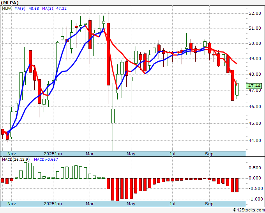The height and width of the screenshot is (213, 265).
Task: Click the MA(3) value 47.32
Action: [61, 9]
